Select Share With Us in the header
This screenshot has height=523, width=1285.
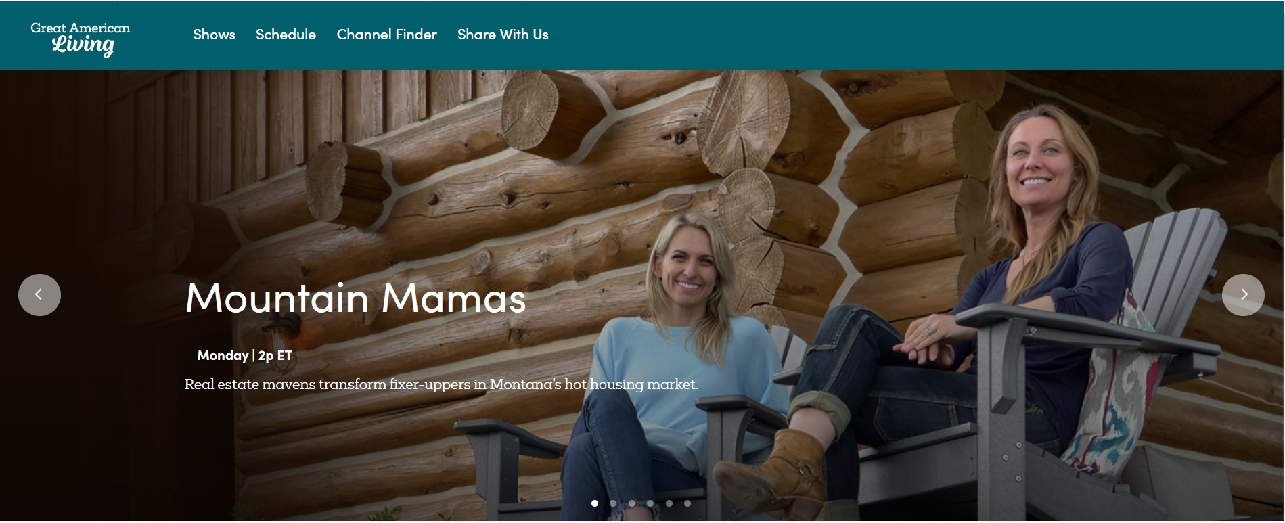pos(503,35)
